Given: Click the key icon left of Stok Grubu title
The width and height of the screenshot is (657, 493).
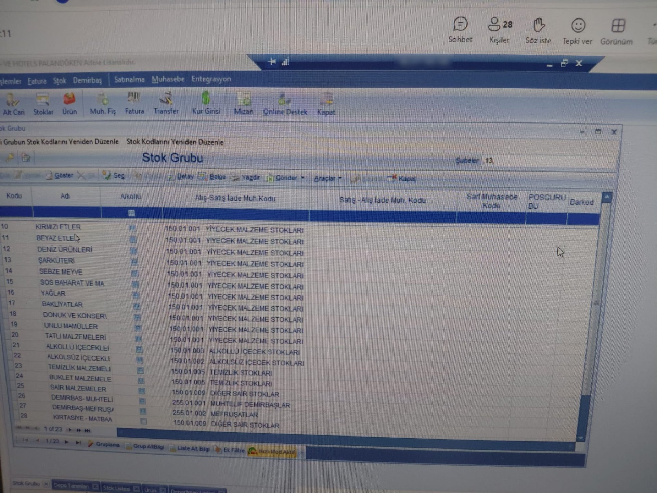Looking at the screenshot, I should click(10, 157).
